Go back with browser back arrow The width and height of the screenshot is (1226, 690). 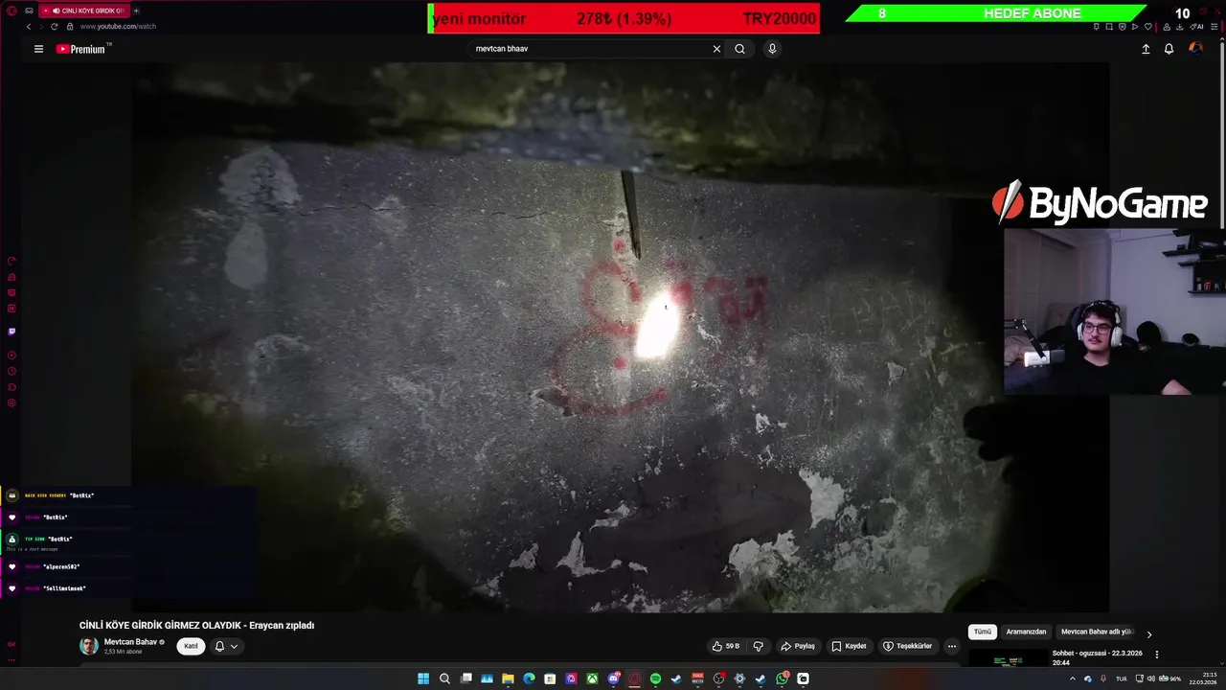29,27
